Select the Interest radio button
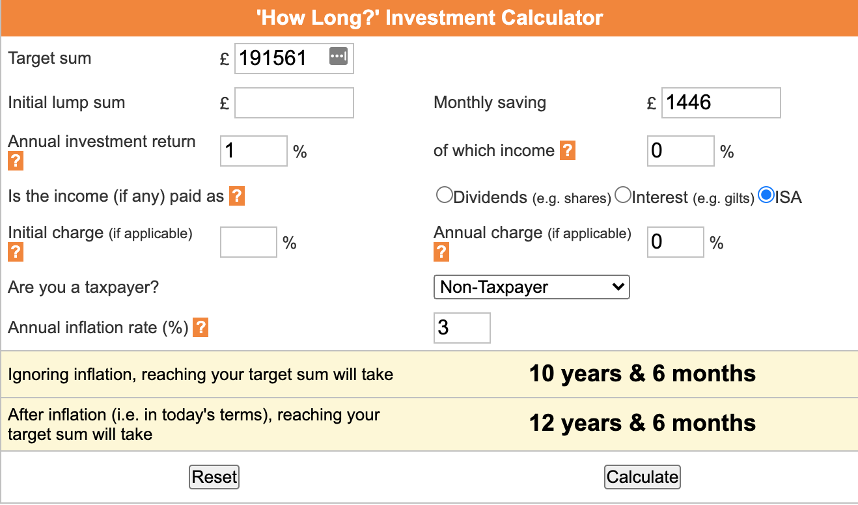The height and width of the screenshot is (505, 858). point(623,195)
